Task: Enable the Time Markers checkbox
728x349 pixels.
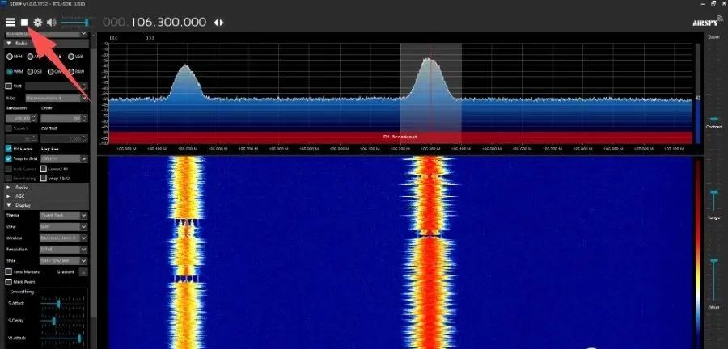Action: pos(8,272)
